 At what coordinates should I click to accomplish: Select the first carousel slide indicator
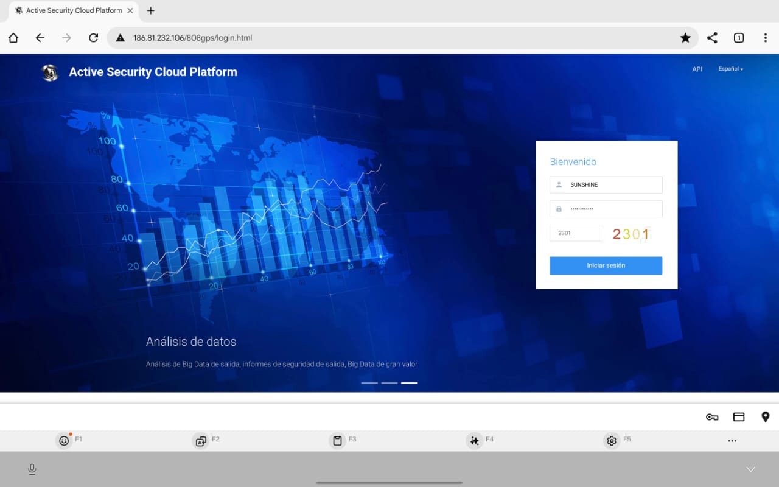coord(369,383)
